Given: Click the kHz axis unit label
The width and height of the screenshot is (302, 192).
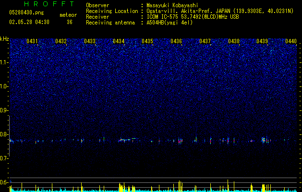Looking at the screenshot, I should coord(4,39).
